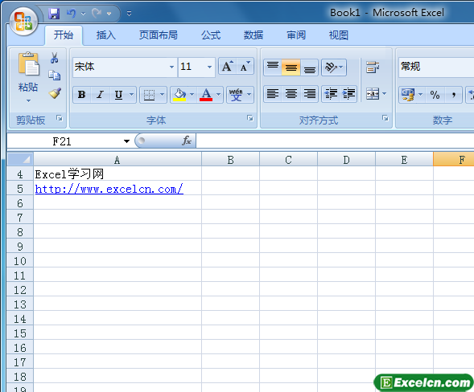Open fill color palette arrow

click(x=192, y=95)
